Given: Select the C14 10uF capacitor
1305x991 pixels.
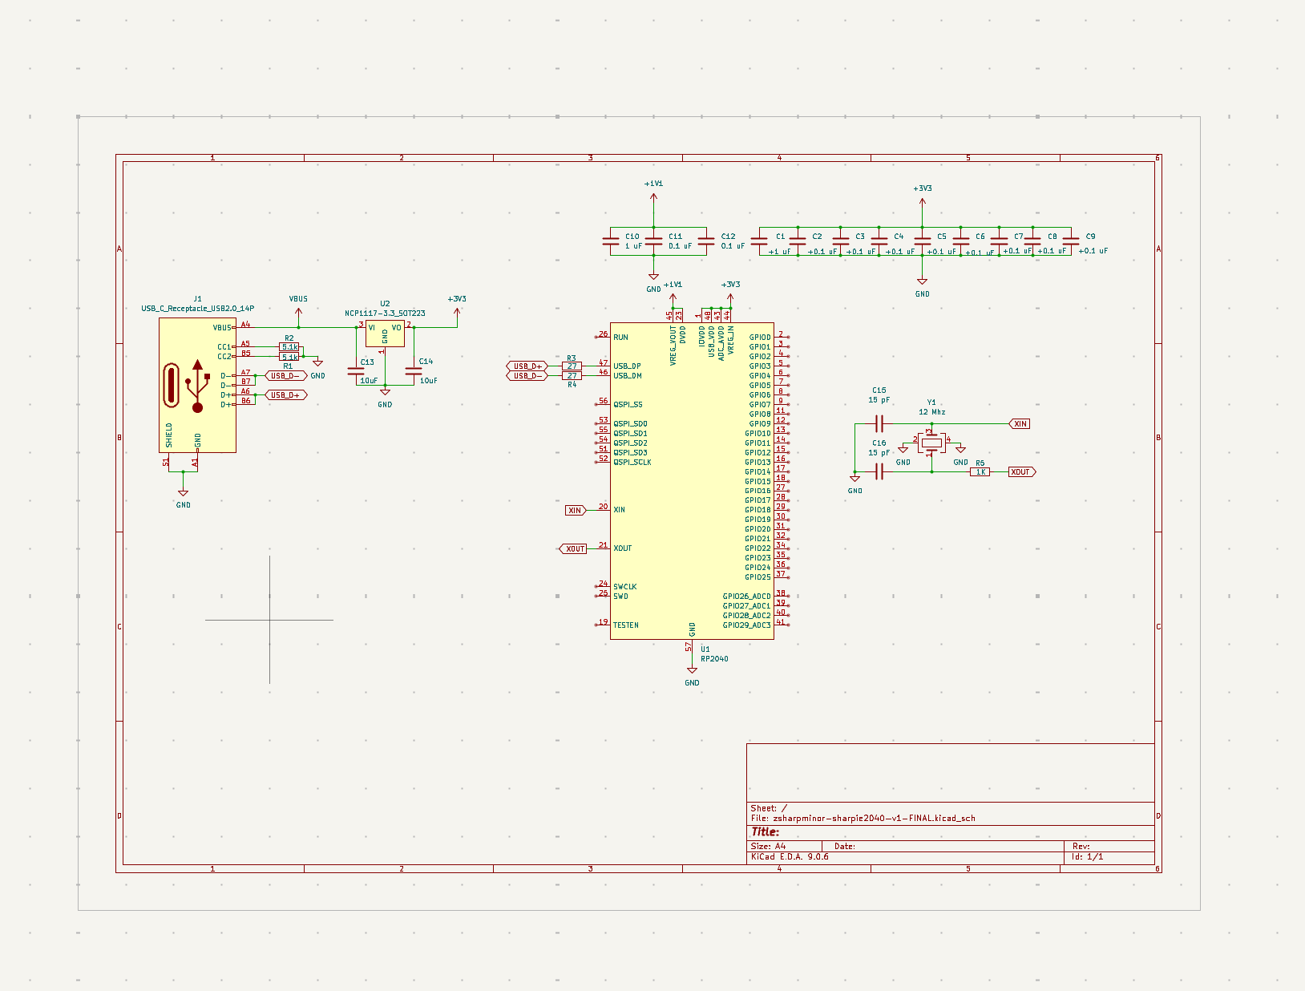Looking at the screenshot, I should 414,371.
